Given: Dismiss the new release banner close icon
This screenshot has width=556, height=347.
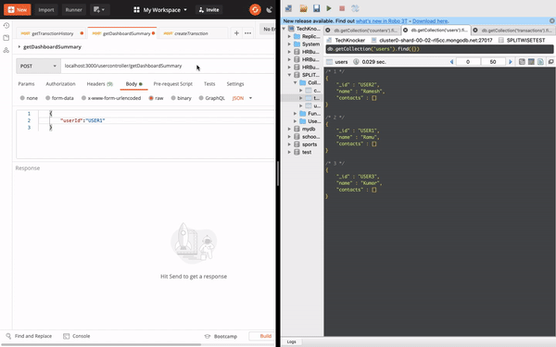Looking at the screenshot, I should coord(552,21).
